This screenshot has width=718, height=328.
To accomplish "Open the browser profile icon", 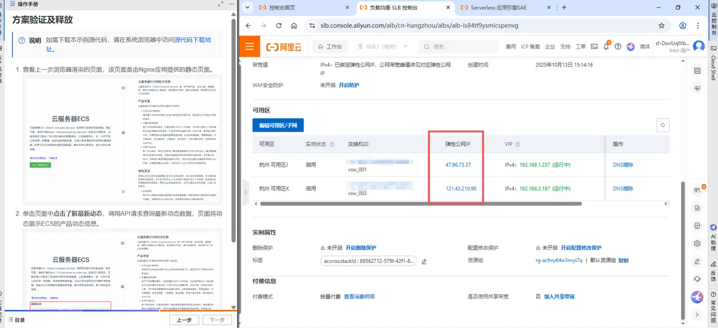I will click(x=683, y=25).
